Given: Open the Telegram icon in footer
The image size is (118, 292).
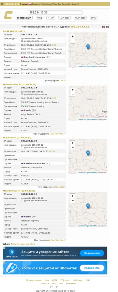Looking at the screenshot, I should pyautogui.click(x=57, y=287).
